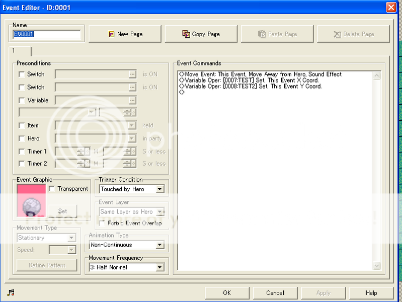
Task: Open the Movement Frequency dropdown
Action: tap(159, 267)
